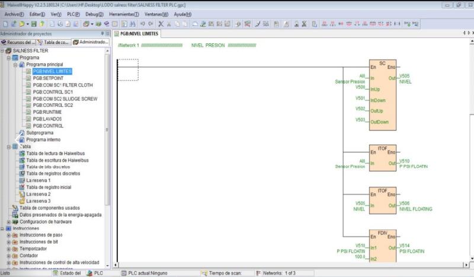Click the Undo arrow in the toolbar
The height and width of the screenshot is (277, 474).
click(x=143, y=24)
